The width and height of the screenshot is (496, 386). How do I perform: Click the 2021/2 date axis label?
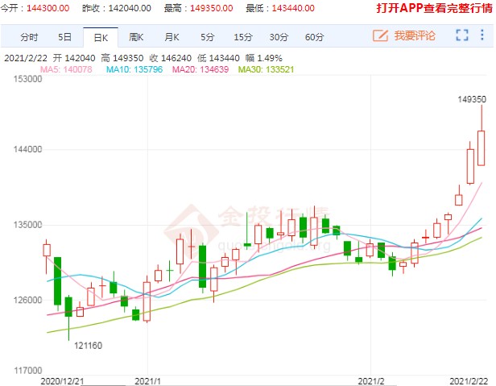[x=370, y=381]
